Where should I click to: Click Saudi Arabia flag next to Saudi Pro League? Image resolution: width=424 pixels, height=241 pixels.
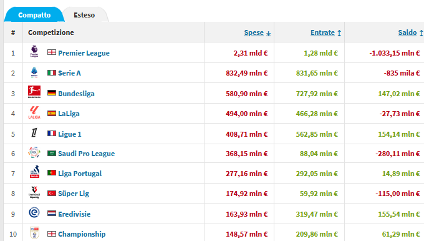pyautogui.click(x=52, y=153)
